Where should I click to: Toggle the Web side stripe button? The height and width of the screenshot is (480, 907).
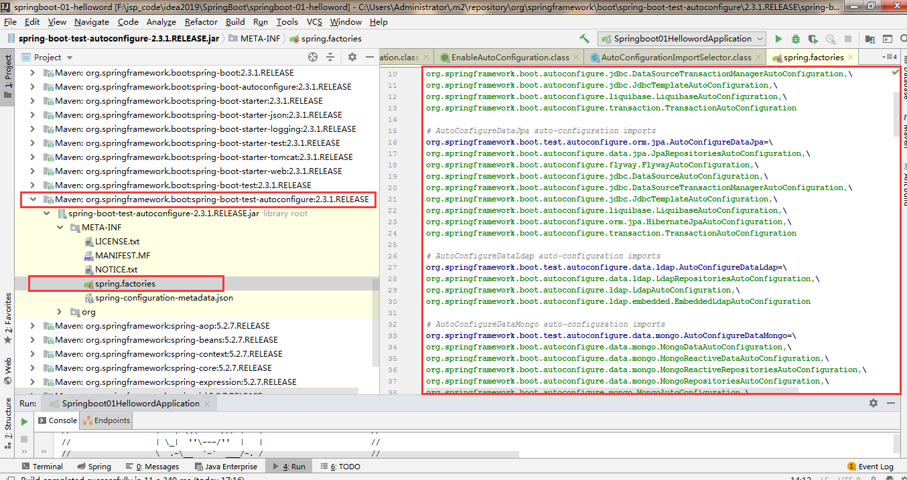[x=7, y=371]
